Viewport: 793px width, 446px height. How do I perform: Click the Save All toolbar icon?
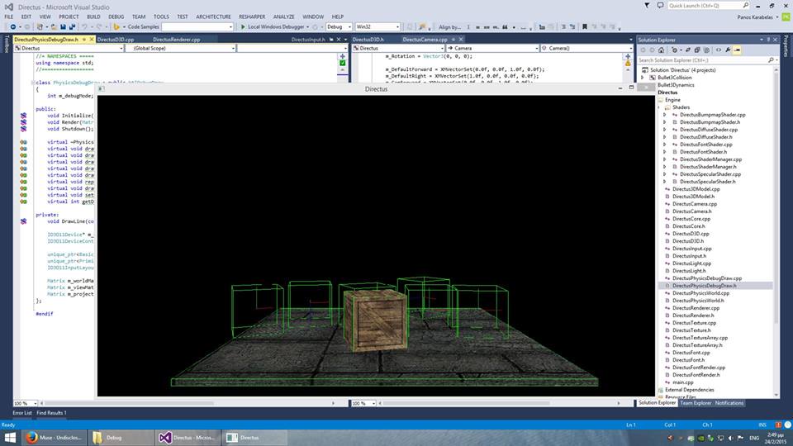point(72,26)
